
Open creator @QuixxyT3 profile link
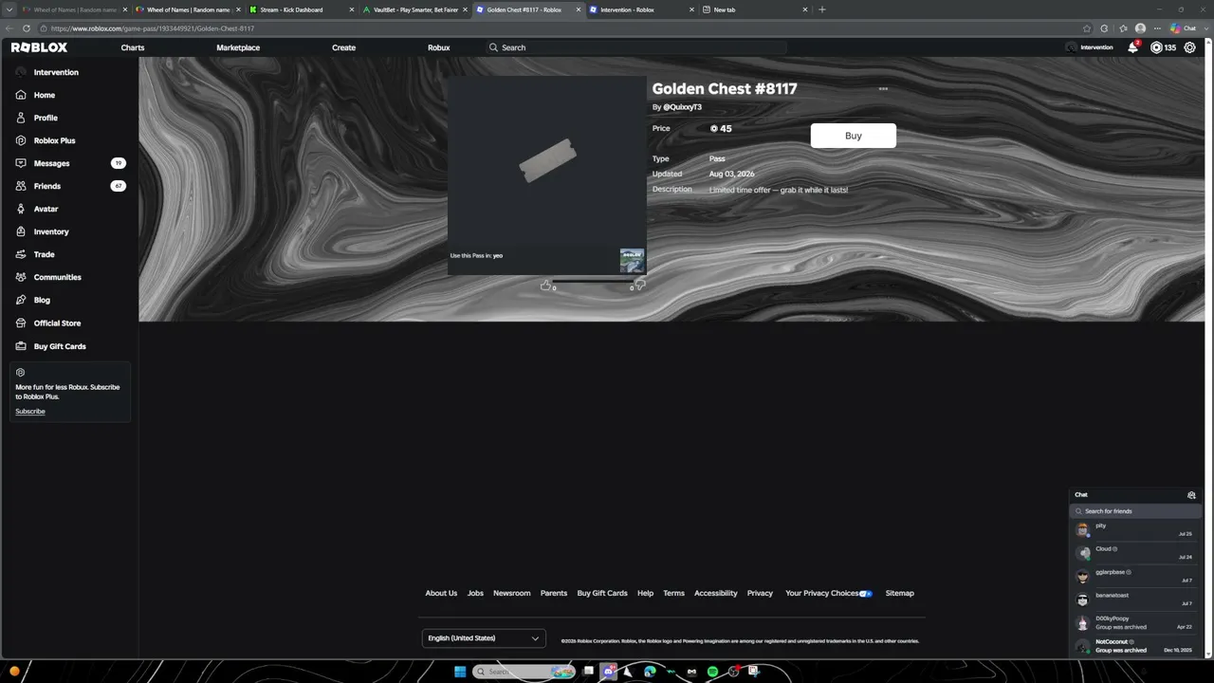(x=682, y=107)
